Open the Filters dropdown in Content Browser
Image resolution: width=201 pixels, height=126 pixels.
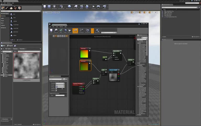click(15, 51)
